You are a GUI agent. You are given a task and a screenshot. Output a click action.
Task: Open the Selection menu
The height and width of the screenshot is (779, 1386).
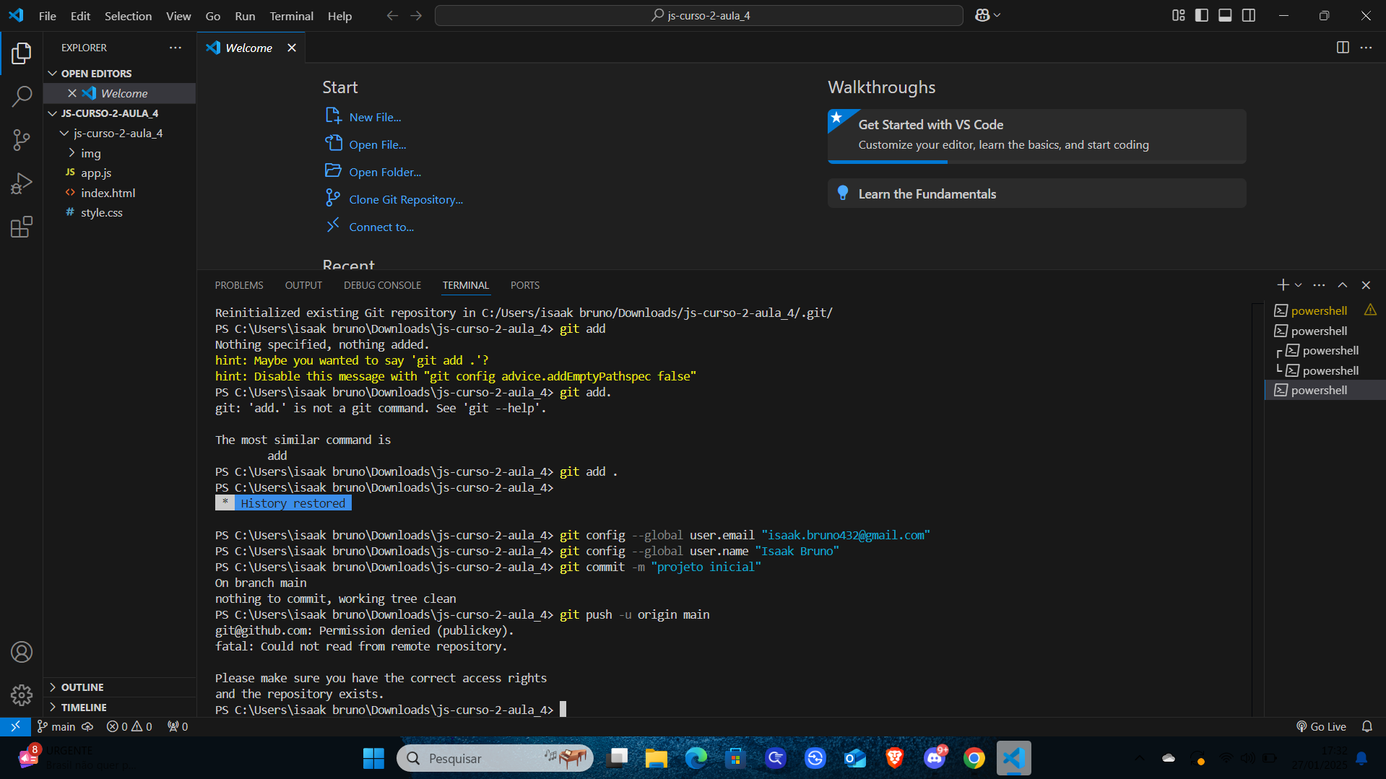(128, 15)
